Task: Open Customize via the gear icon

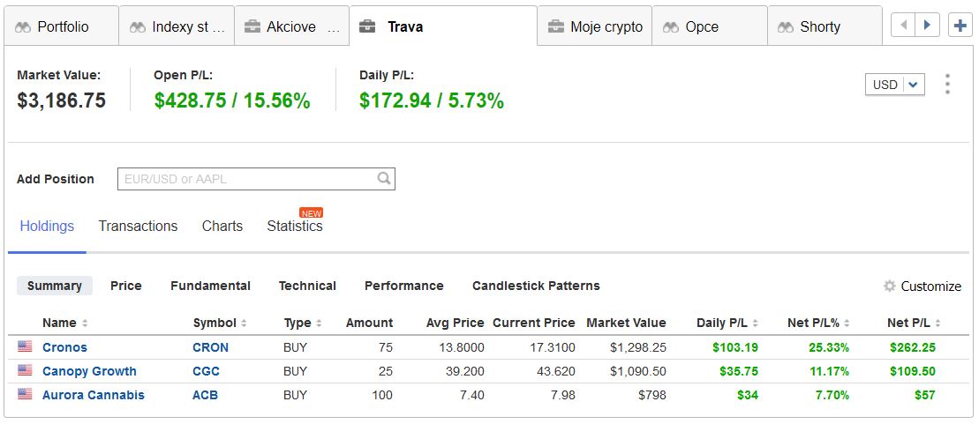Action: point(889,286)
